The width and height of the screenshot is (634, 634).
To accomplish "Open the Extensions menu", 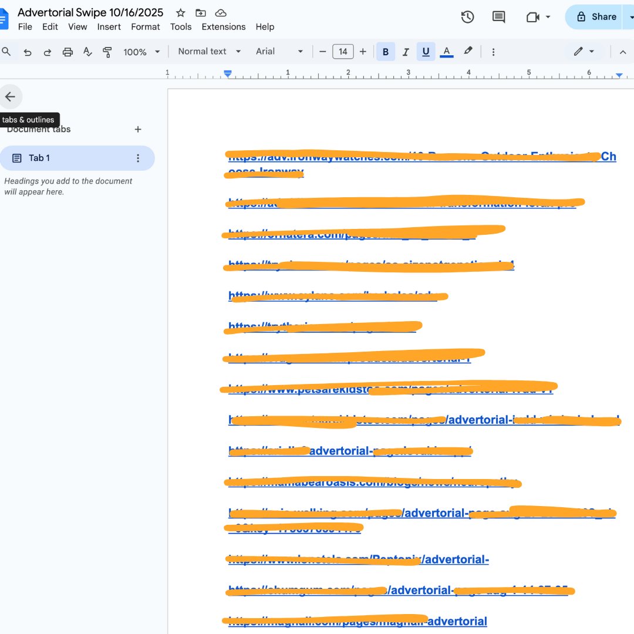I will coord(224,26).
